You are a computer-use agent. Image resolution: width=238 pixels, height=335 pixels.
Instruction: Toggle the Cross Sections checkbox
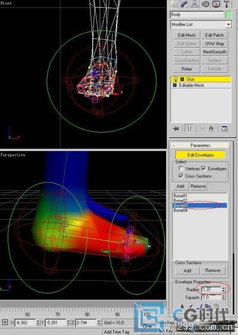[181, 176]
